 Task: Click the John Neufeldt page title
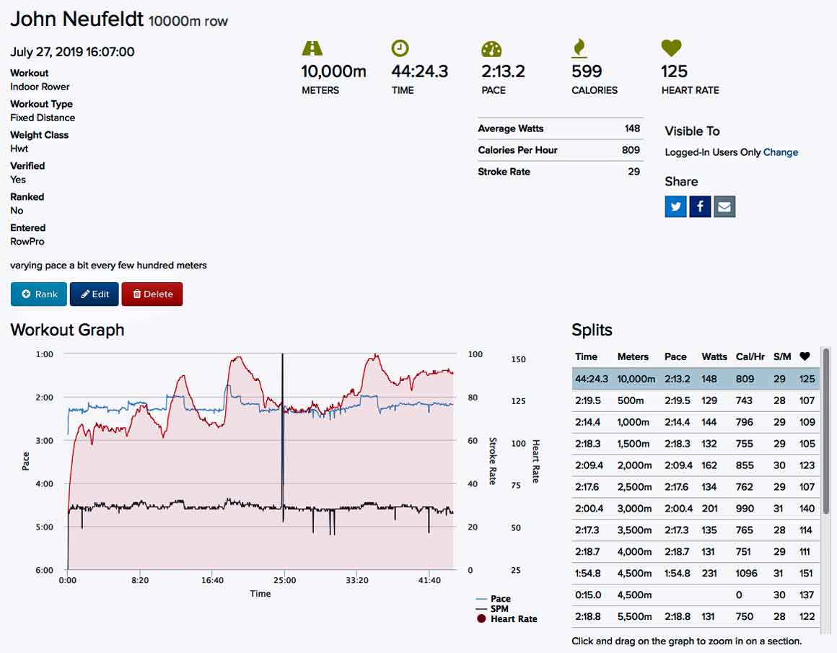pyautogui.click(x=77, y=19)
